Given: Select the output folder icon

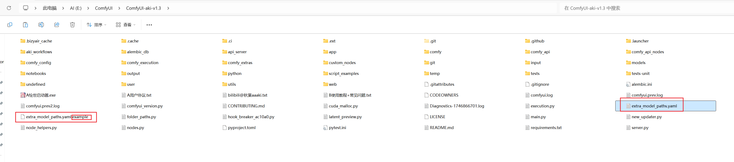Looking at the screenshot, I should click(x=124, y=73).
